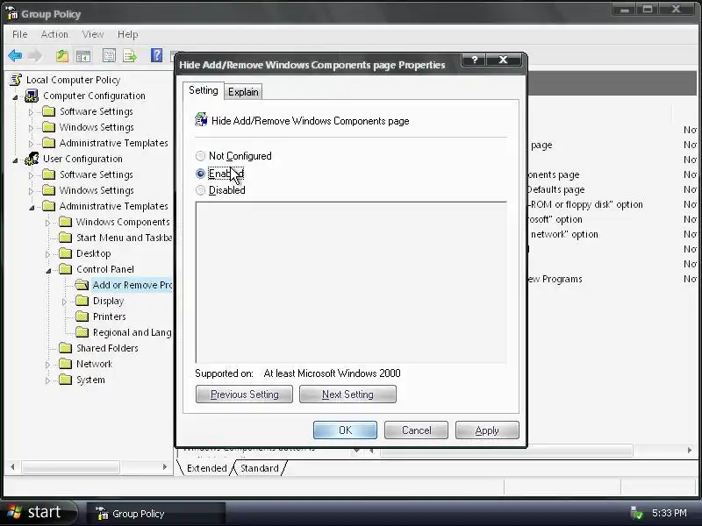
Task: Click the right pane scroll right arrow
Action: (690, 451)
